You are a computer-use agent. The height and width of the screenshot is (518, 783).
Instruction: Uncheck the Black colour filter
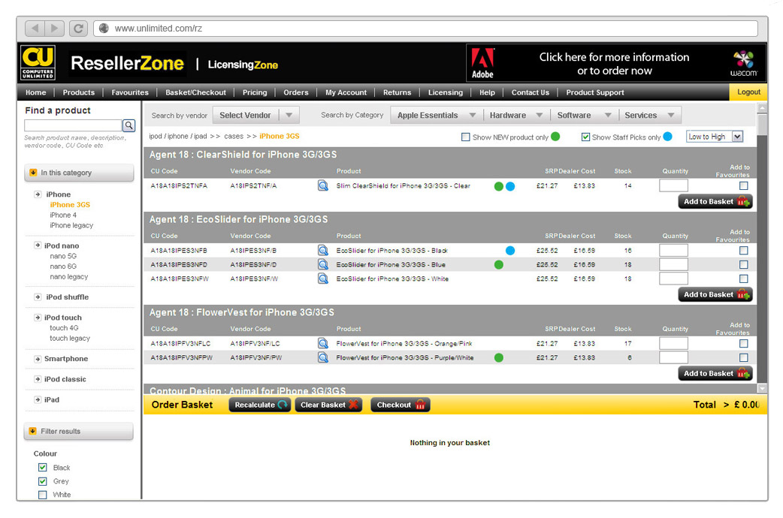[x=42, y=468]
